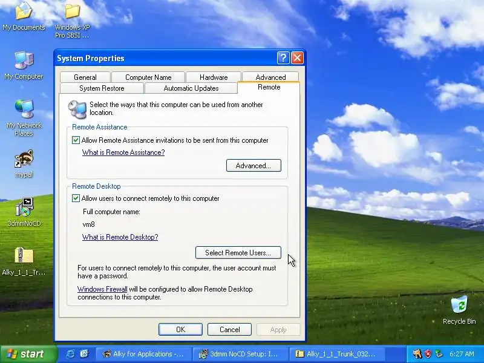Click the remote computer icon in the Remote tab
Image resolution: width=484 pixels, height=363 pixels.
[77, 110]
